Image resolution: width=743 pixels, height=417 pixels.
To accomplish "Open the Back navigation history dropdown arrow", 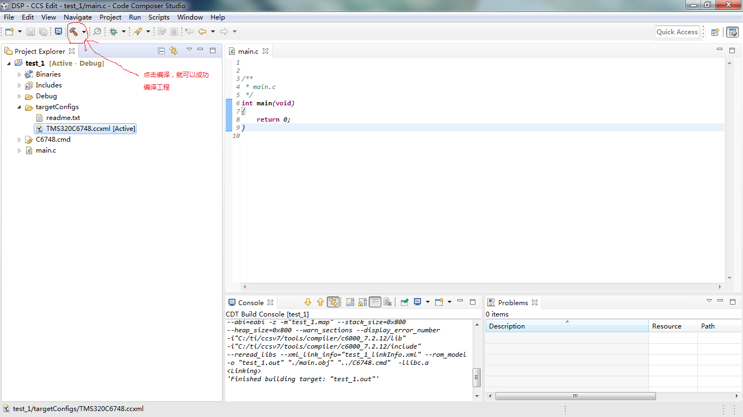I will [x=213, y=32].
